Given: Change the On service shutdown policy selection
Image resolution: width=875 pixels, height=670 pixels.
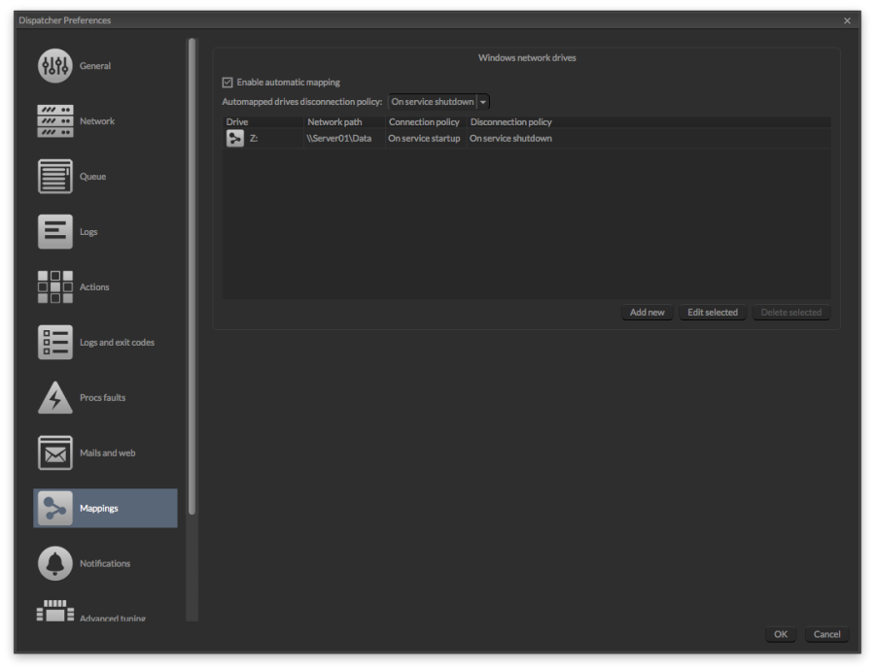Looking at the screenshot, I should [436, 101].
